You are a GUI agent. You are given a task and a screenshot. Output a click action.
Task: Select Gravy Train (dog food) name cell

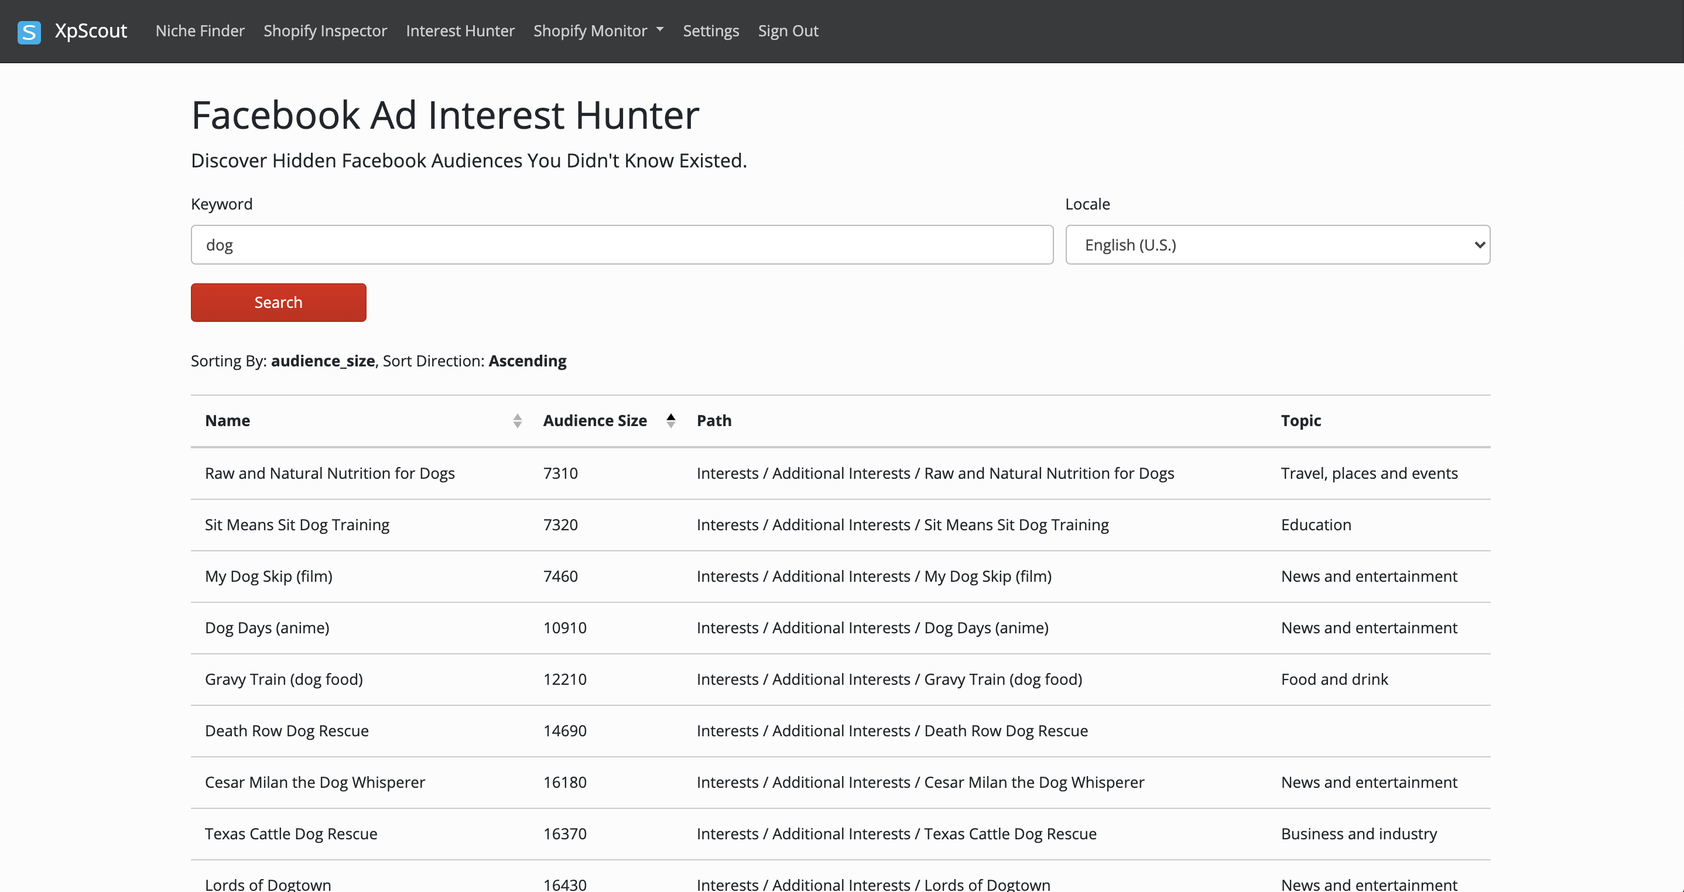[x=284, y=680]
